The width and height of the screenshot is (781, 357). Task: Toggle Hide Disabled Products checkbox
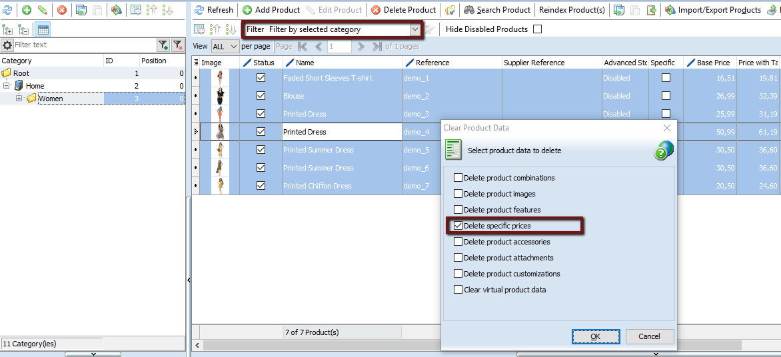click(537, 29)
